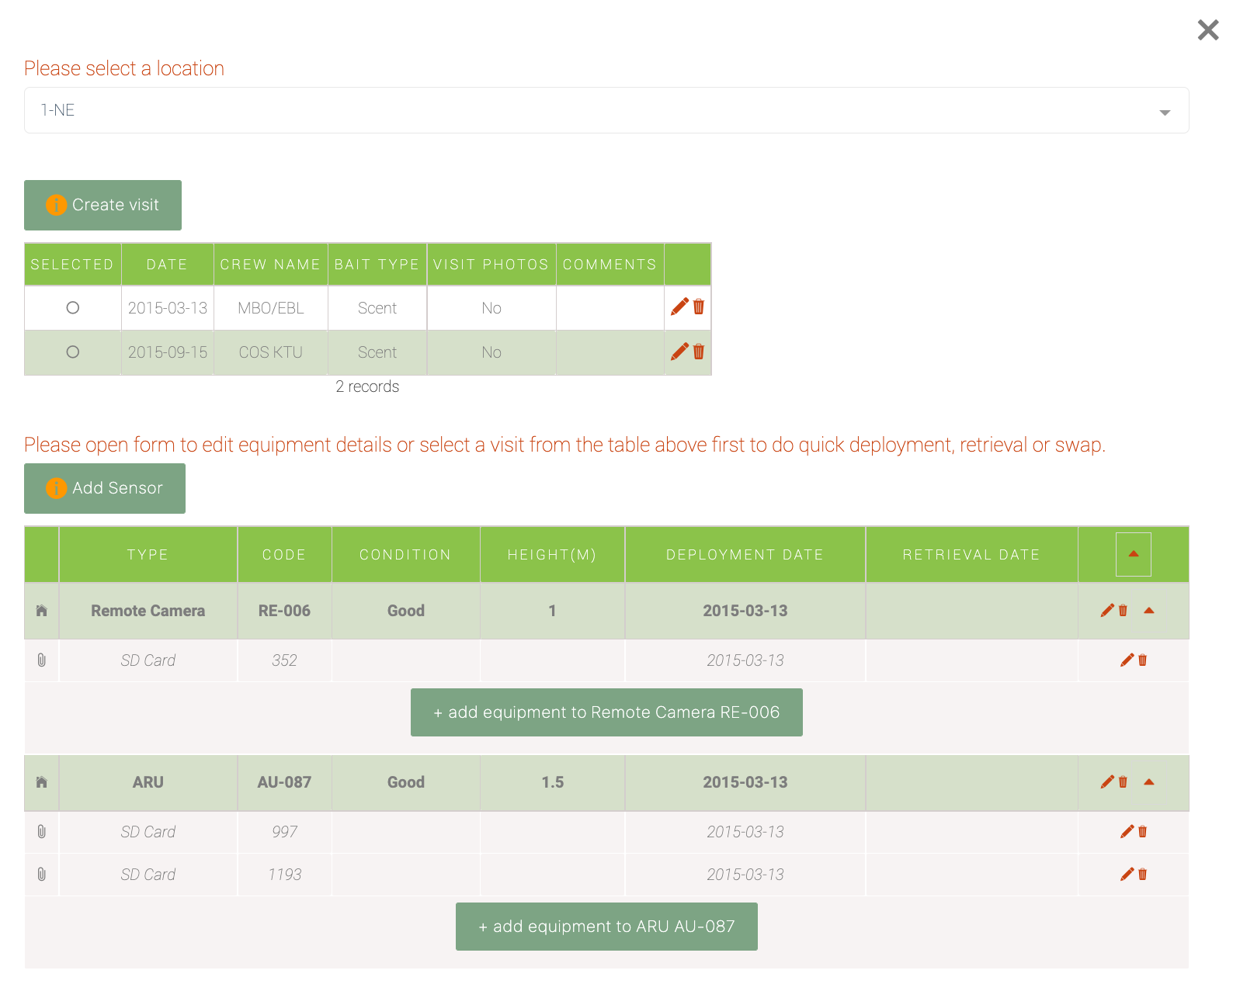
Task: Click the SELECTED column header
Action: (73, 265)
